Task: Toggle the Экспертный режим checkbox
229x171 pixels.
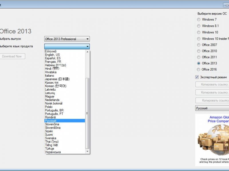Action: [x=197, y=77]
